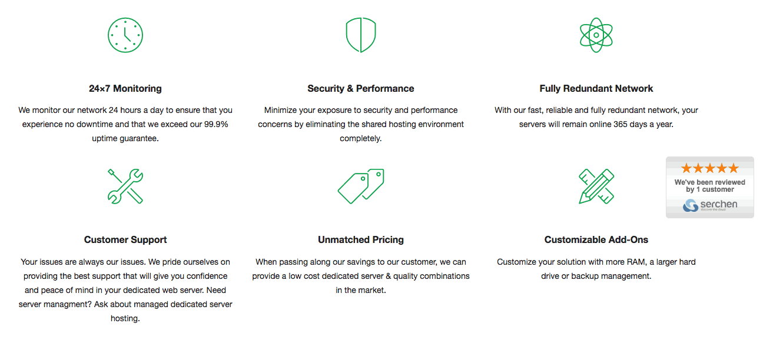Viewport: 773px width, 353px height.
Task: Select the green shield security icon
Action: (x=361, y=35)
